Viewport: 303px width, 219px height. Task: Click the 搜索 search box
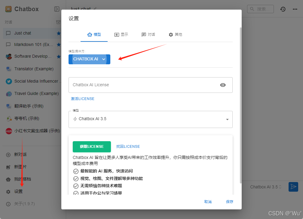[260, 9]
